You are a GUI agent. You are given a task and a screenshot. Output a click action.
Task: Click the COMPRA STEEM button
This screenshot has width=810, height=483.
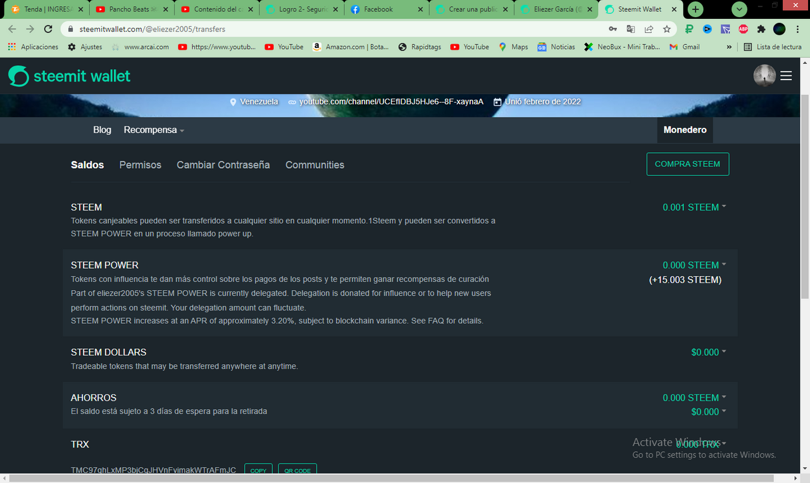click(x=687, y=164)
